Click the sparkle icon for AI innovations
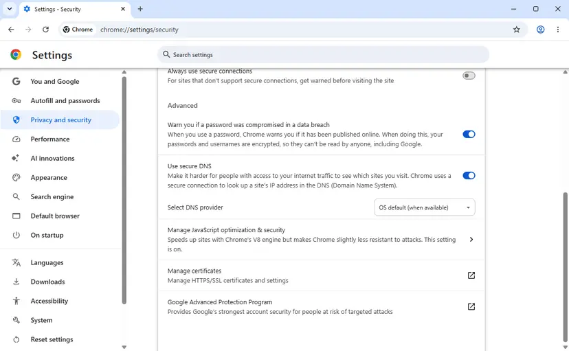This screenshot has width=569, height=351. point(16,158)
